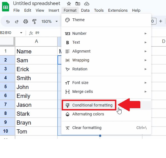This screenshot has width=166, height=158.
Task: Open the Tools menu
Action: [x=99, y=10]
